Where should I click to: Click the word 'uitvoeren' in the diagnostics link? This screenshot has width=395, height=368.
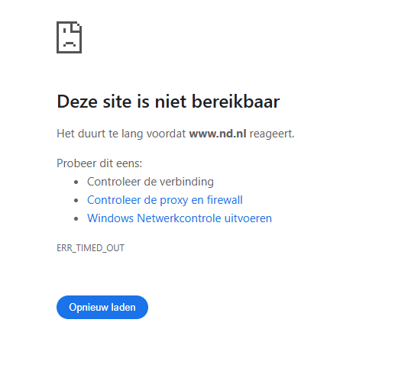coord(248,218)
